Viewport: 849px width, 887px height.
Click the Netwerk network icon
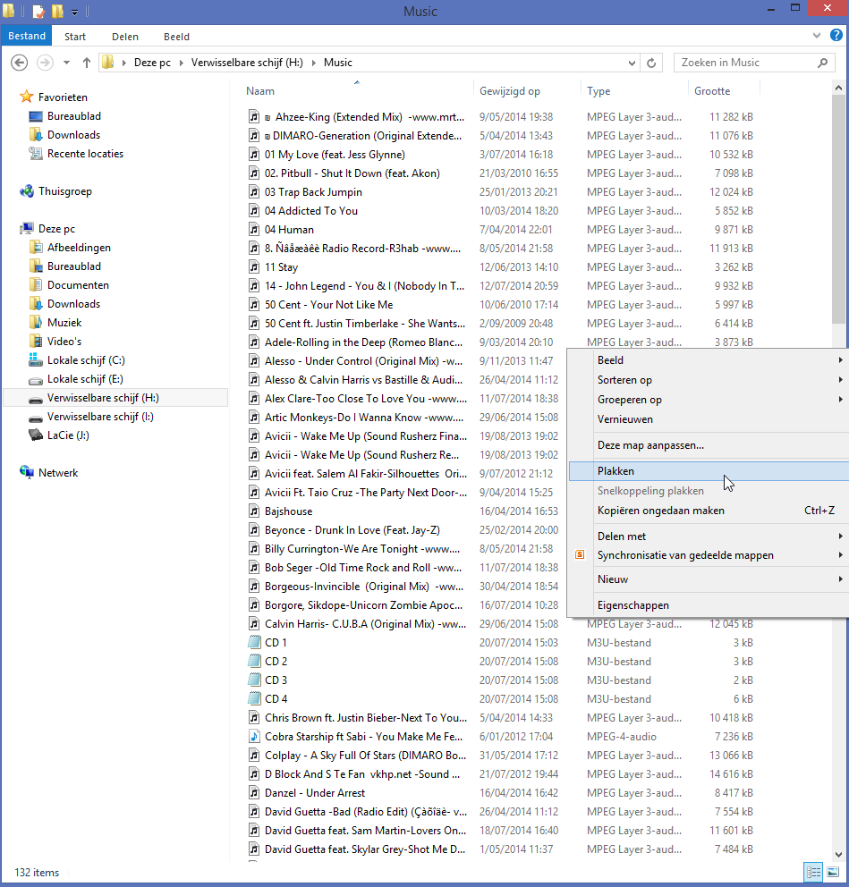click(27, 472)
